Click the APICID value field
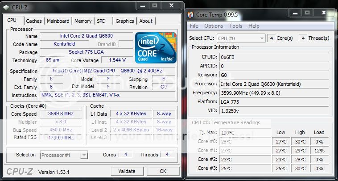 (274, 66)
